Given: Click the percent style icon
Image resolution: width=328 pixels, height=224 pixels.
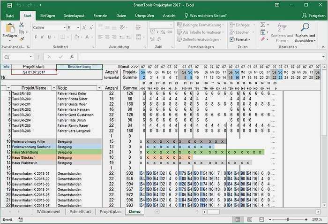Looking at the screenshot, I should tap(163, 32).
